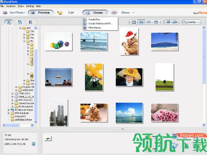Open the Share dropdown arrow

(133, 12)
